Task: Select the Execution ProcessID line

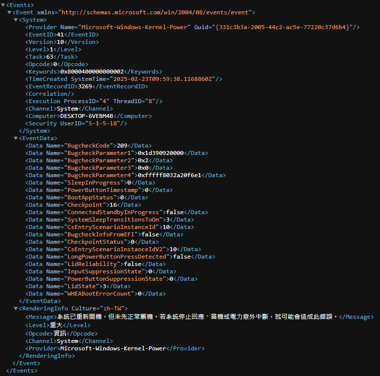Action: [x=94, y=101]
